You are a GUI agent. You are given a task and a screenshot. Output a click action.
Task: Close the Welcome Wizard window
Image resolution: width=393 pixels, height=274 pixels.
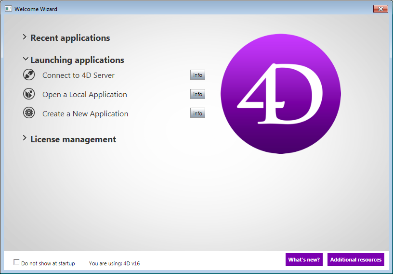coord(380,9)
